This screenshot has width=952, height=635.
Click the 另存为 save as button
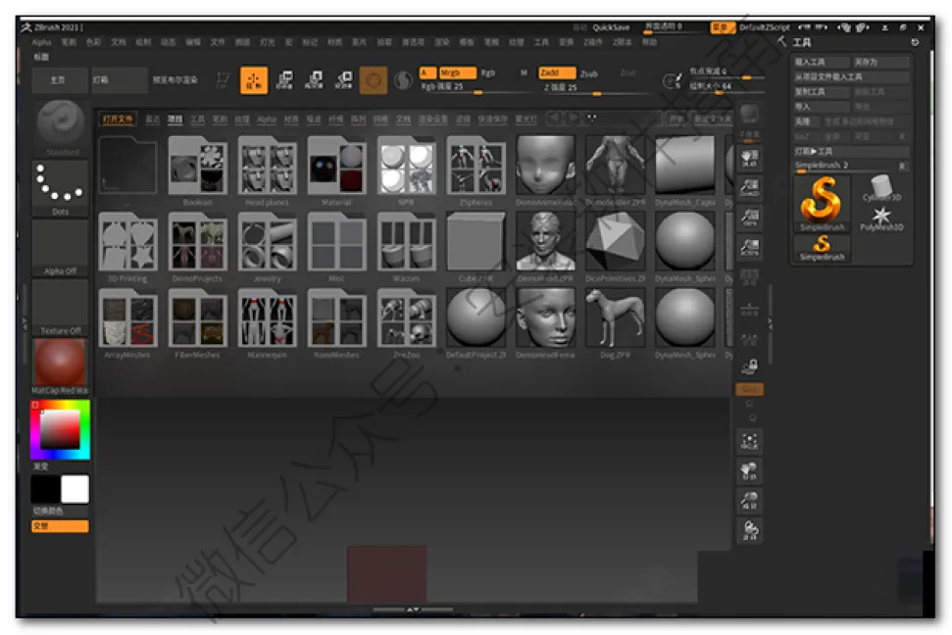pos(881,62)
